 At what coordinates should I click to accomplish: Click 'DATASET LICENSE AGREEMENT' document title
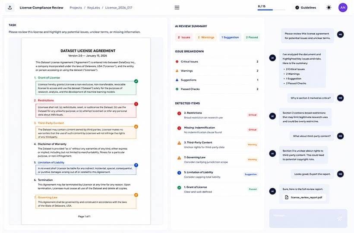88,51
